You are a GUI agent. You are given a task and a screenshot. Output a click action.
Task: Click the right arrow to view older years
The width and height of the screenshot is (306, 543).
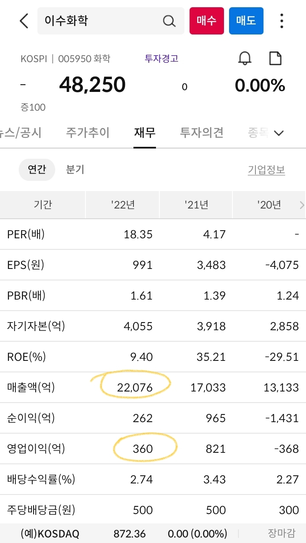[302, 205]
